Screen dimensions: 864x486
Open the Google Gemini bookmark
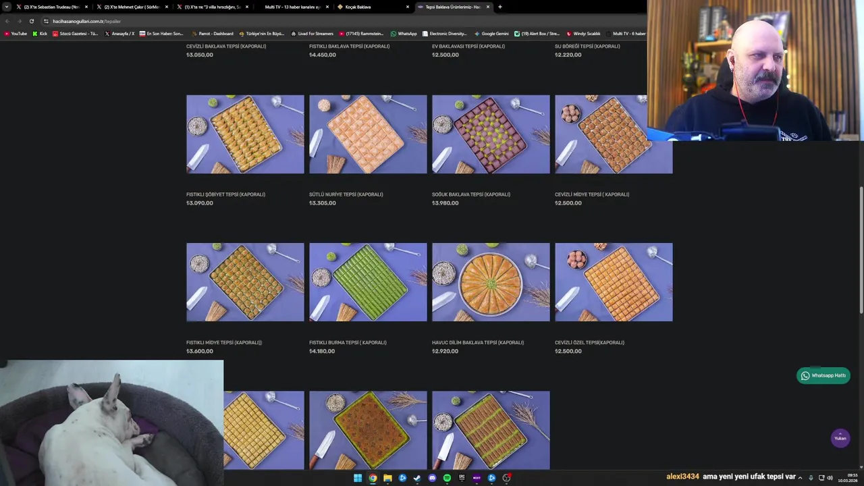coord(491,33)
